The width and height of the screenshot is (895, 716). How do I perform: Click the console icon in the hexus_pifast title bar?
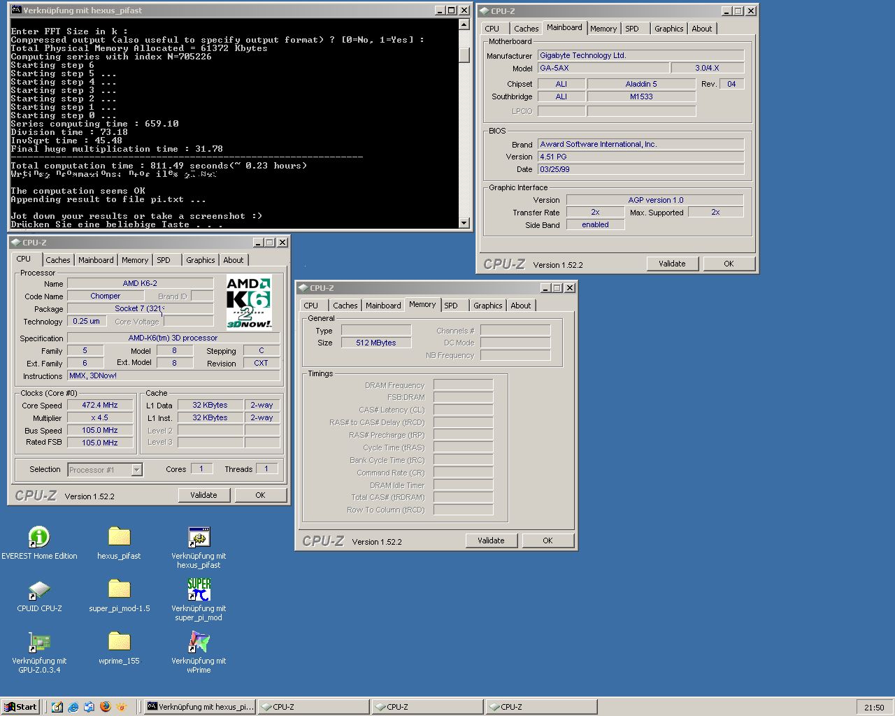(x=17, y=10)
